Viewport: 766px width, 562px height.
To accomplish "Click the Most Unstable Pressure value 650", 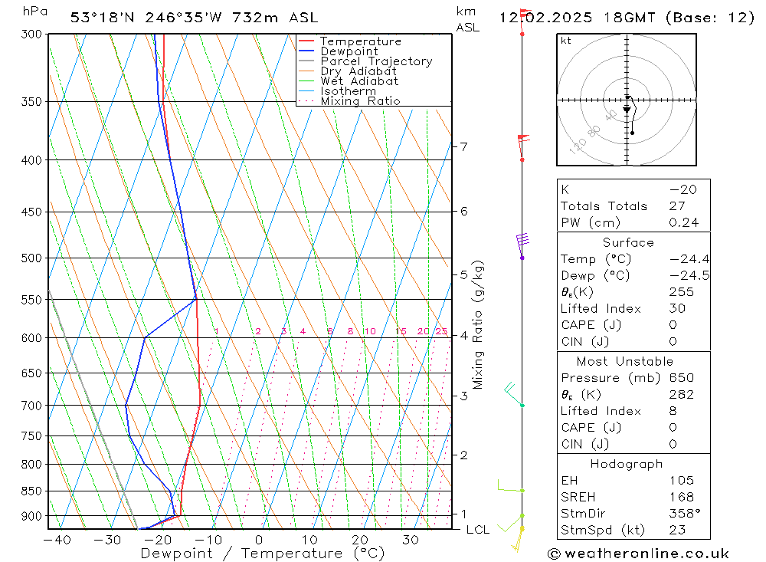I will coord(682,377).
